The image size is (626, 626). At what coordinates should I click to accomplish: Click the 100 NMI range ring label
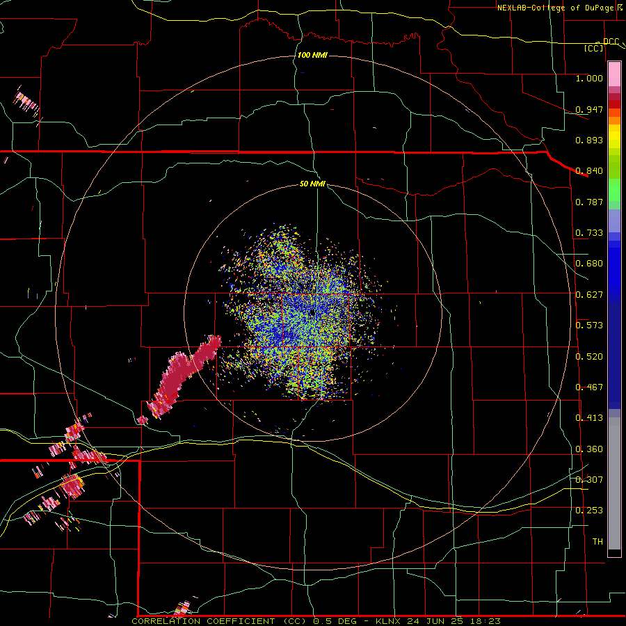click(312, 55)
